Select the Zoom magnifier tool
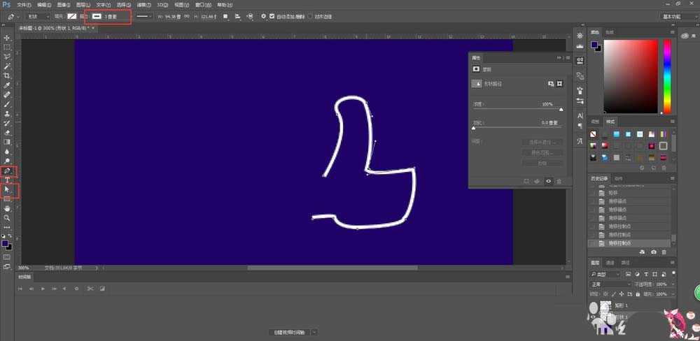This screenshot has height=341, width=700. pyautogui.click(x=8, y=218)
